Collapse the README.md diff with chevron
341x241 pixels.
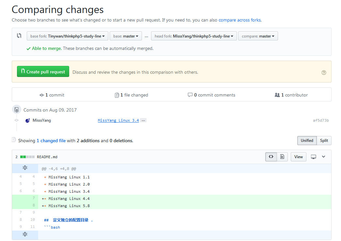[324, 157]
